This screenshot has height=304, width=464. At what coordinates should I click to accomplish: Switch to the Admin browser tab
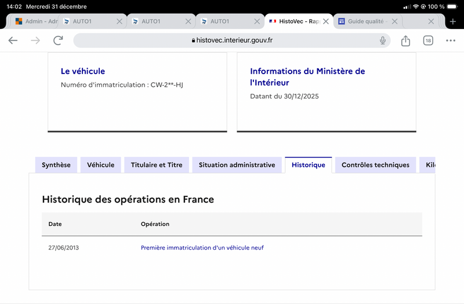[x=35, y=21]
